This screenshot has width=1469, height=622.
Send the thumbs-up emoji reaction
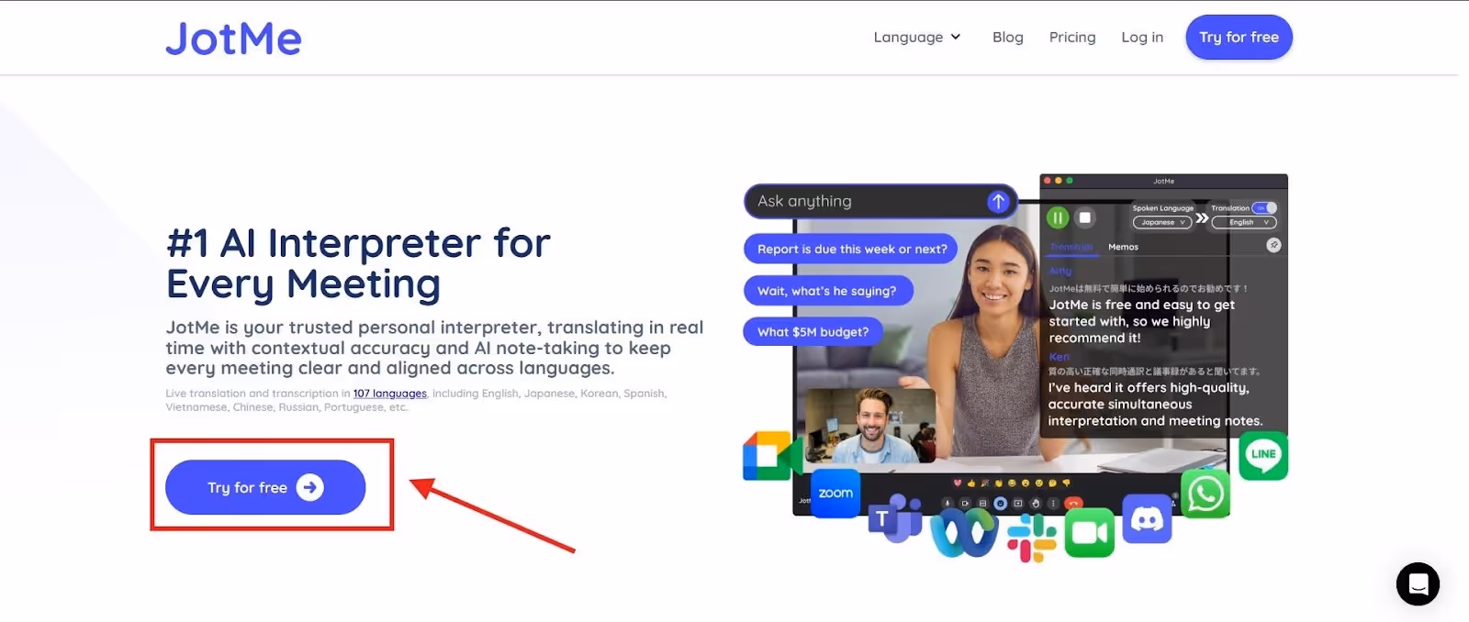tap(971, 483)
